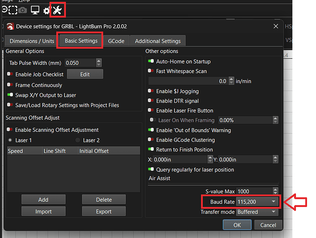Toggle Enable 'Out of Bounds' Warning
316x238 pixels.
click(x=151, y=130)
